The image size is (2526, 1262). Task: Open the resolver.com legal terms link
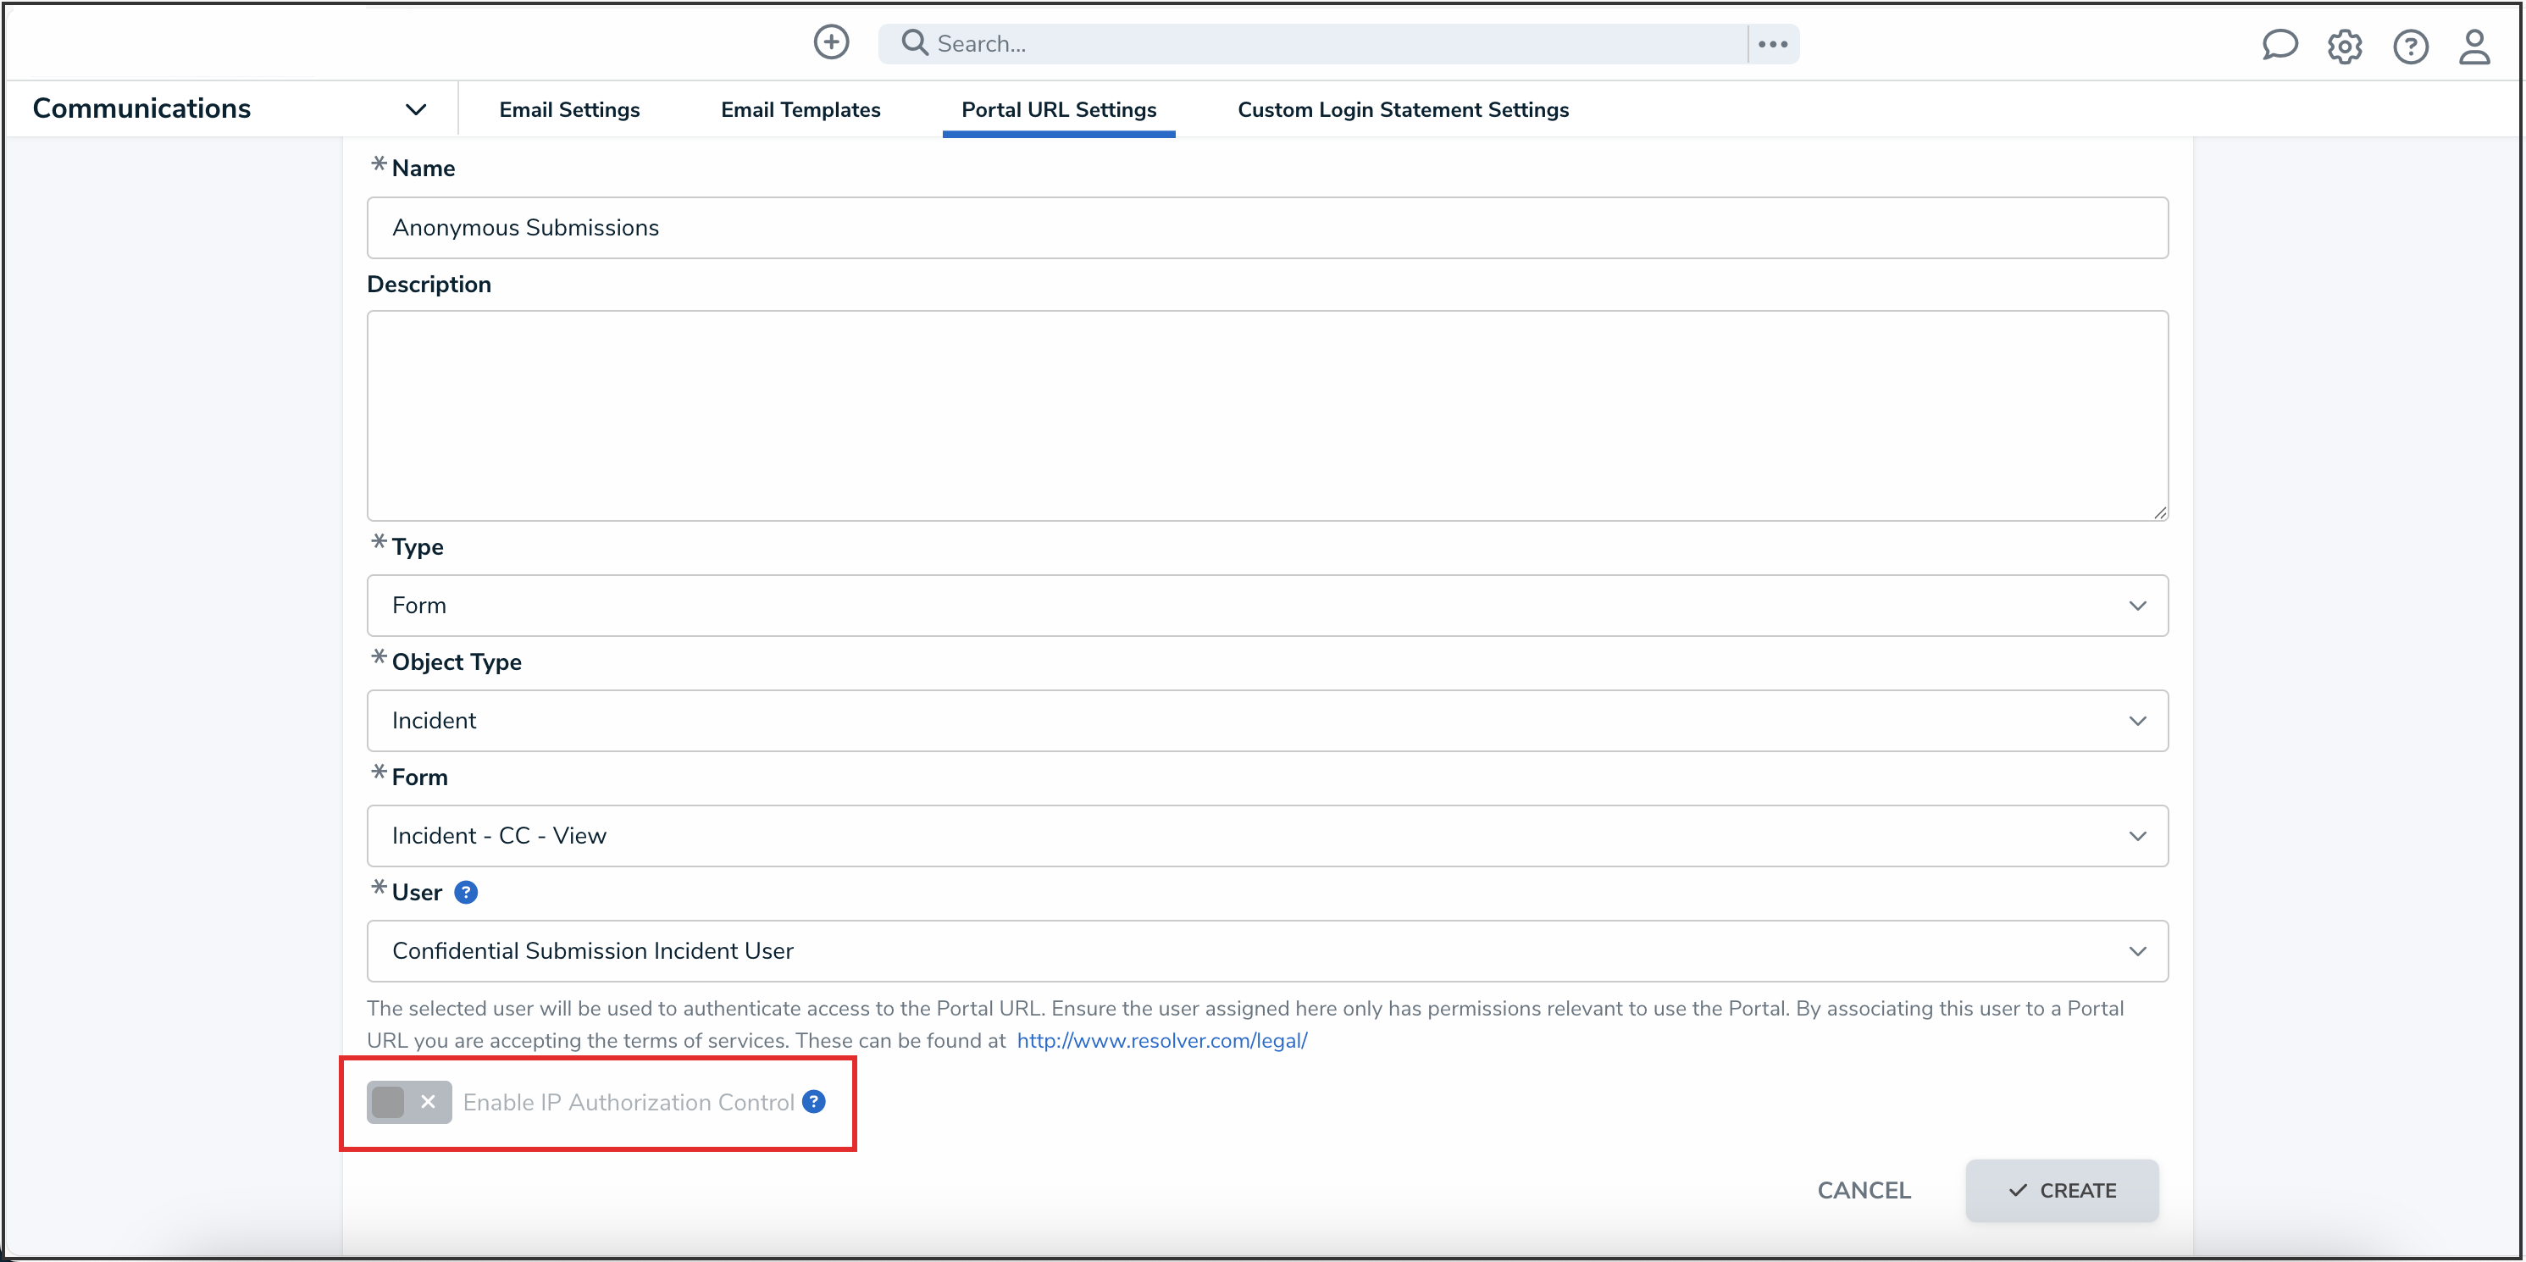pos(1161,1040)
